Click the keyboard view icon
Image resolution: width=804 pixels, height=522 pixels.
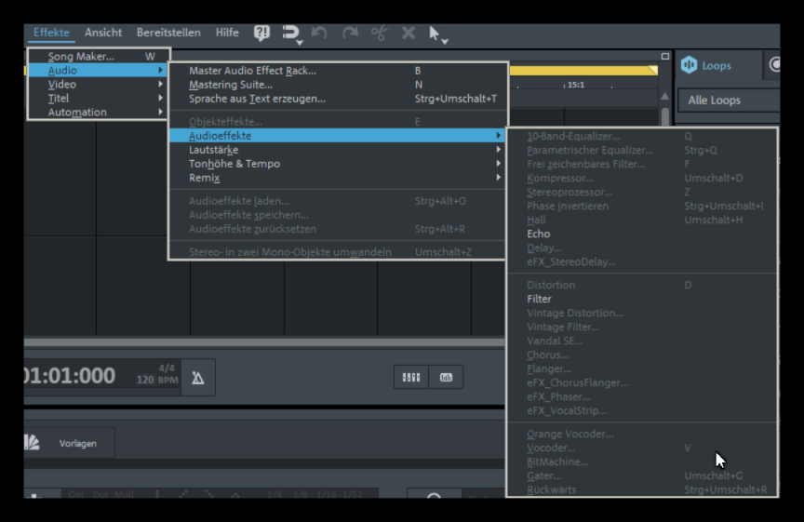click(409, 377)
